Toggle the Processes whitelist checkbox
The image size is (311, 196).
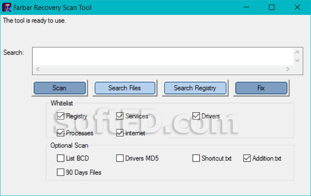tap(61, 133)
